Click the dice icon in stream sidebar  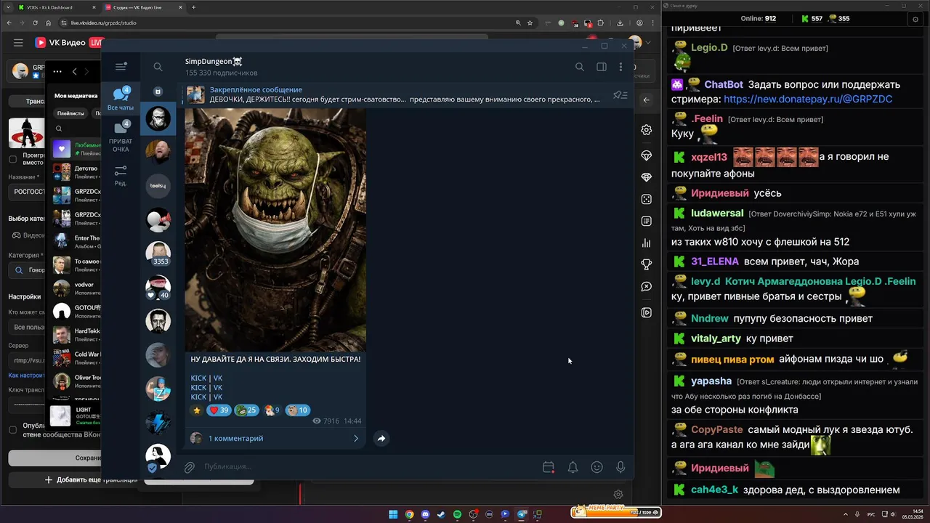646,199
